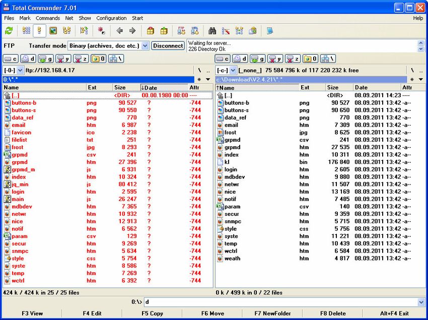Switch to brief file view icon
This screenshot has width=428, height=320.
tap(26, 31)
